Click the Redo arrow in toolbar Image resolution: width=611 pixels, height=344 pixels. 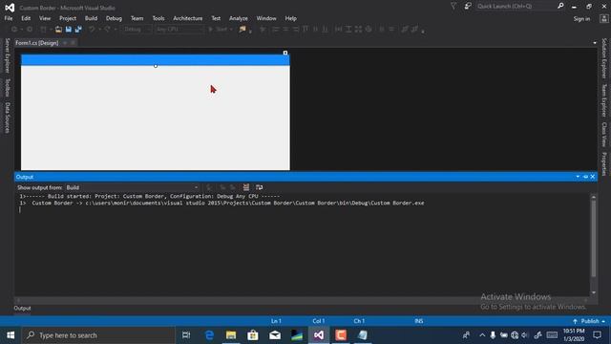[x=107, y=30]
